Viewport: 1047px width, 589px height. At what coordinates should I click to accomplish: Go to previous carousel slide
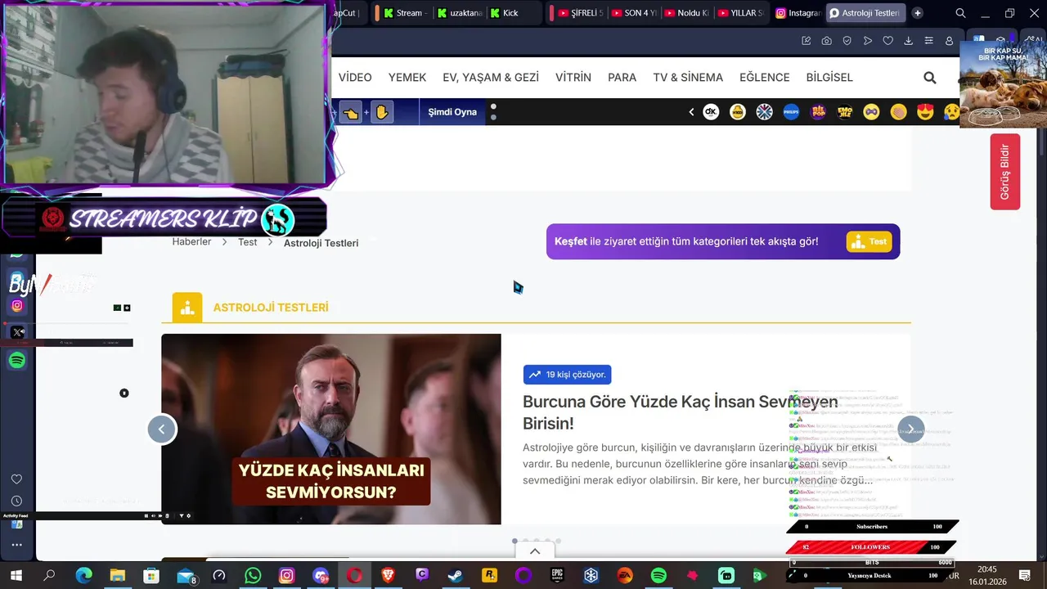[x=162, y=429]
